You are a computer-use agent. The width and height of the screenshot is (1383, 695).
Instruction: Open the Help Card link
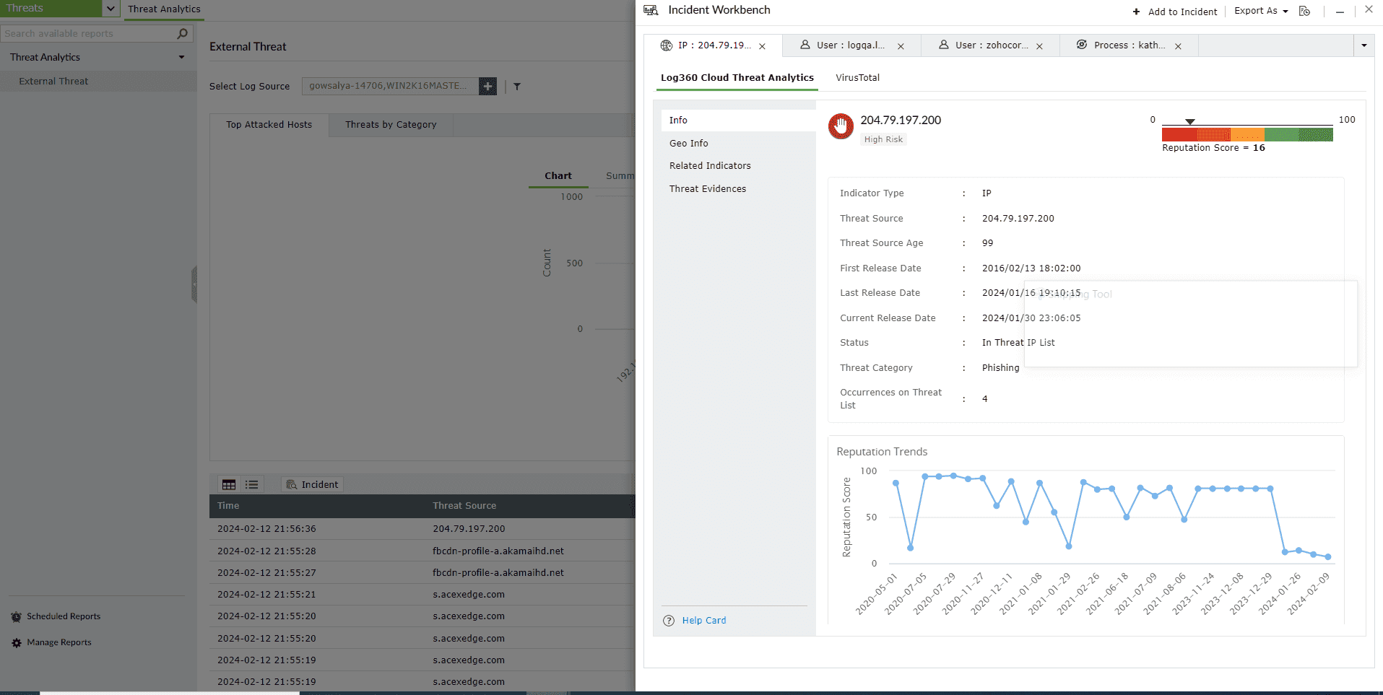pos(703,620)
